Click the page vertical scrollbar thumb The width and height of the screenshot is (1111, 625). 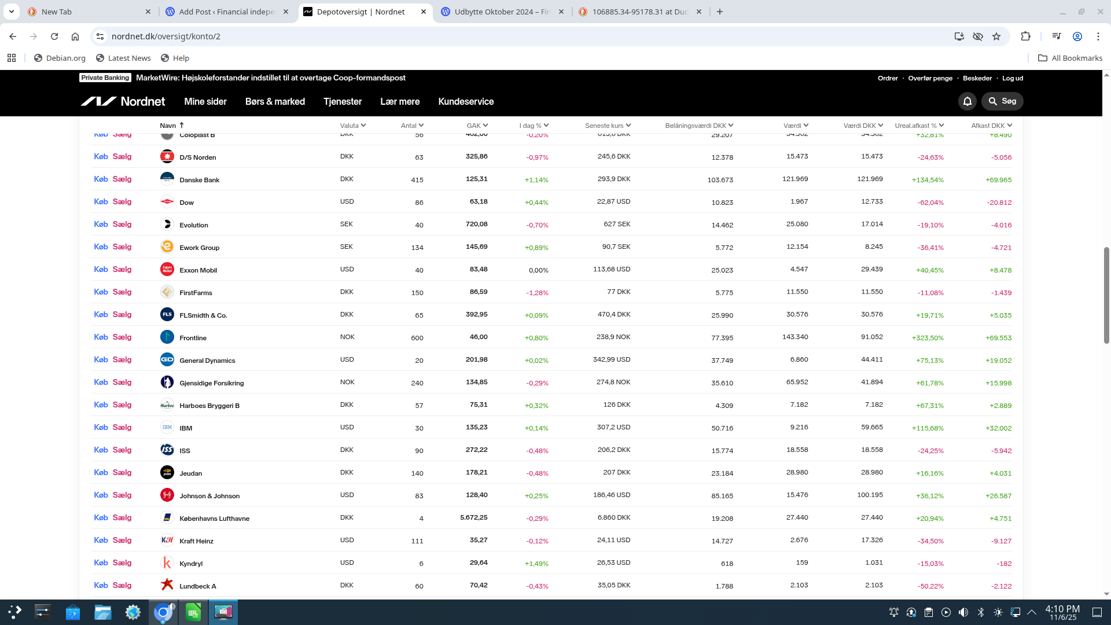(x=1106, y=295)
